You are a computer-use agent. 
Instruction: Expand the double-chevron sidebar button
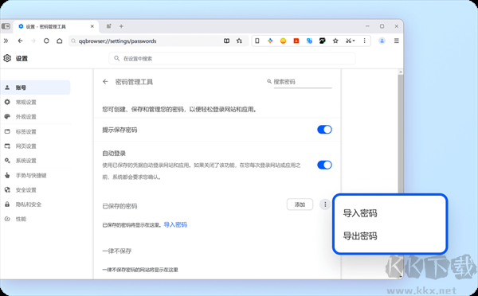coord(6,41)
